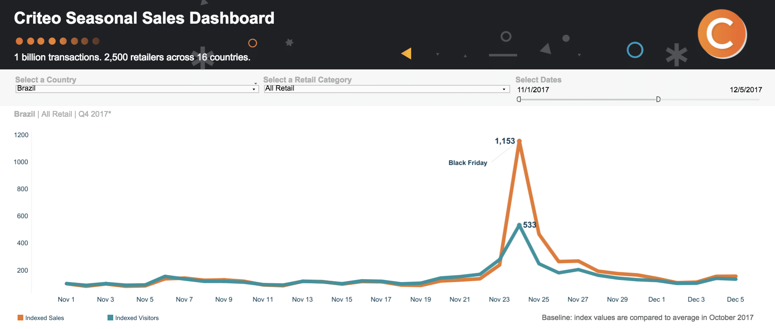Viewport: 775px width, 329px height.
Task: Click the Nov 23 axis label
Action: 499,300
